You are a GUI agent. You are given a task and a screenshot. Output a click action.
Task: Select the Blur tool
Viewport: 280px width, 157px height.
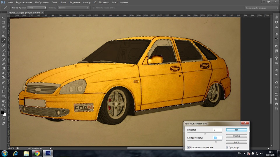click(3, 73)
